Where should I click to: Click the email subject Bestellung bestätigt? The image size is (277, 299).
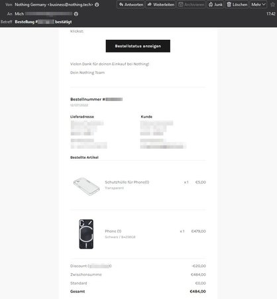tap(43, 22)
